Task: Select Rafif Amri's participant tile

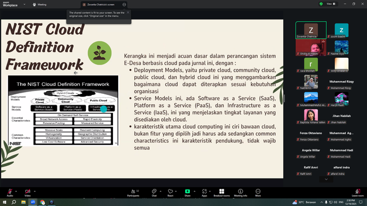Action: [x=311, y=168]
